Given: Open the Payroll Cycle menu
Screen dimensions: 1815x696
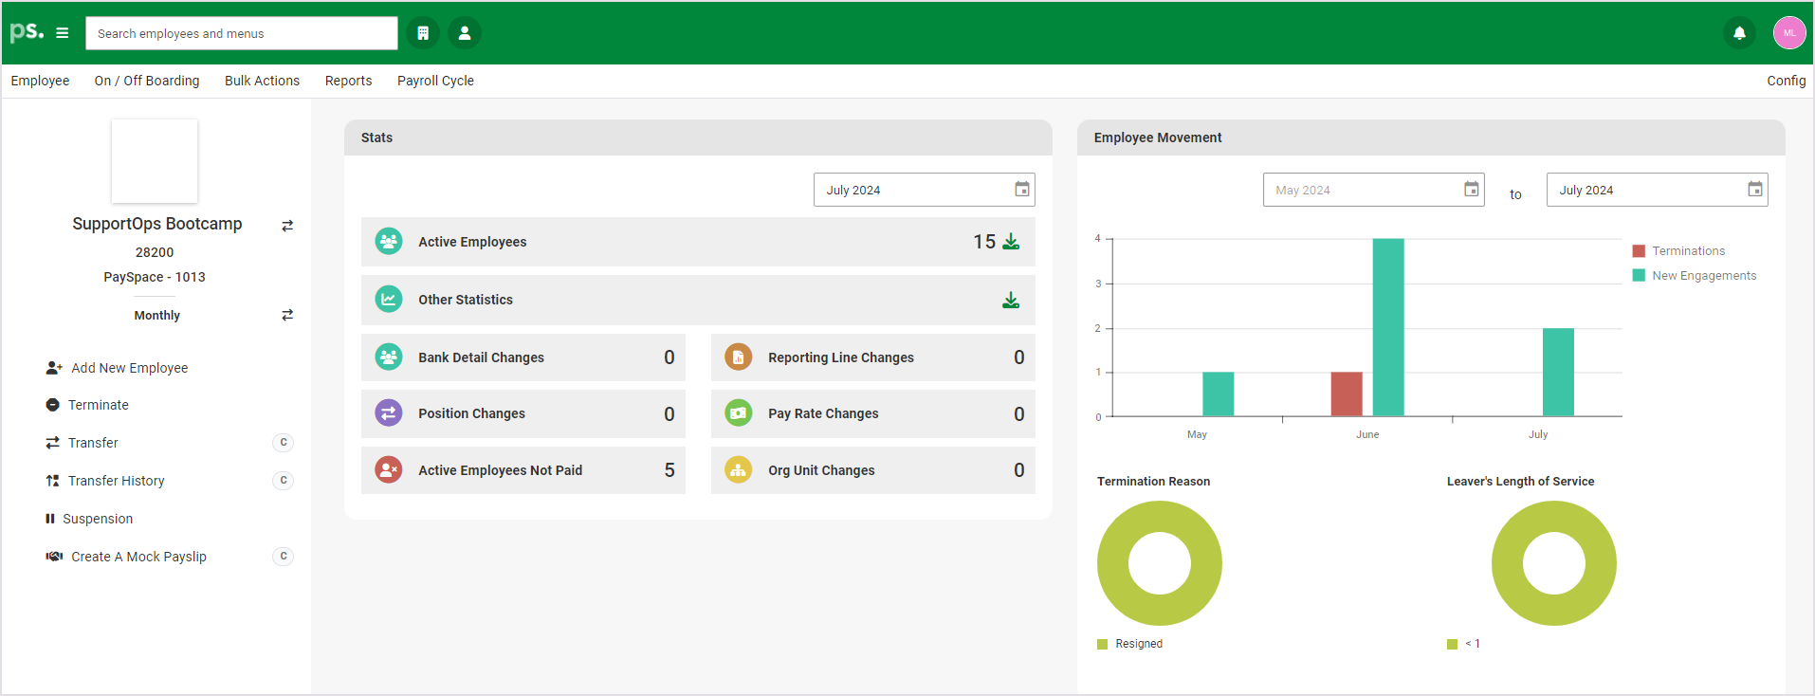Looking at the screenshot, I should pos(435,81).
